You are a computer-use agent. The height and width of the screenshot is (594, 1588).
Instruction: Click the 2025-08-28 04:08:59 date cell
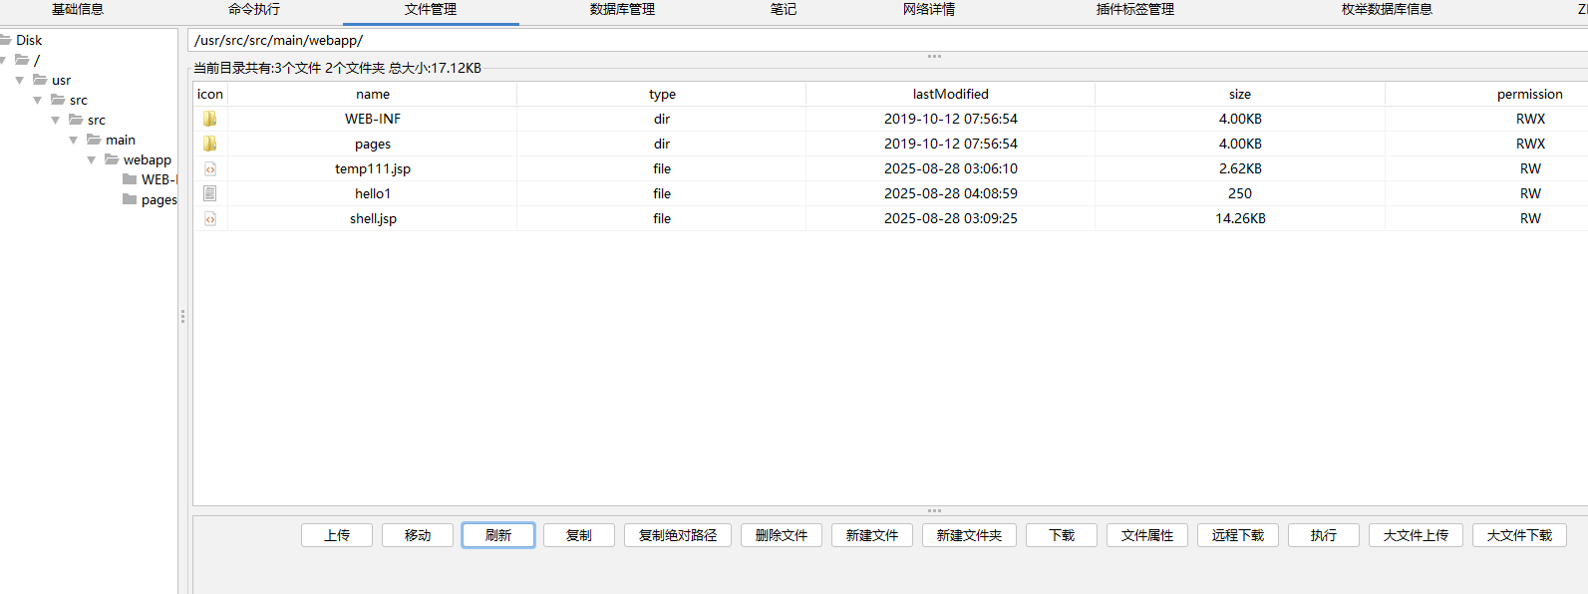[x=951, y=193]
